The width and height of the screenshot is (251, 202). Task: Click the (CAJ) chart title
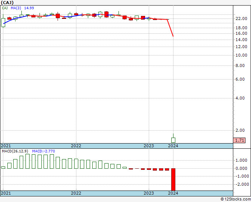pyautogui.click(x=7, y=3)
